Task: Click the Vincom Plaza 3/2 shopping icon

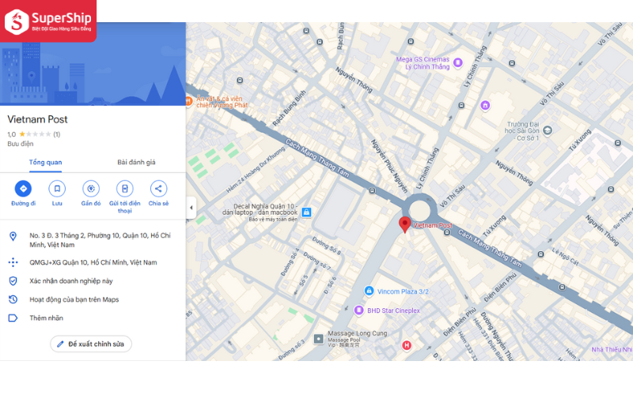Action: 369,291
